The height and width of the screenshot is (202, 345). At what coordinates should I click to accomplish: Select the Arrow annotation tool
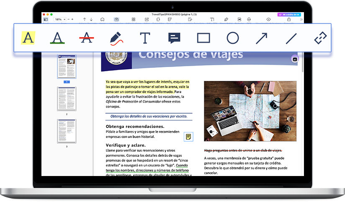click(262, 38)
